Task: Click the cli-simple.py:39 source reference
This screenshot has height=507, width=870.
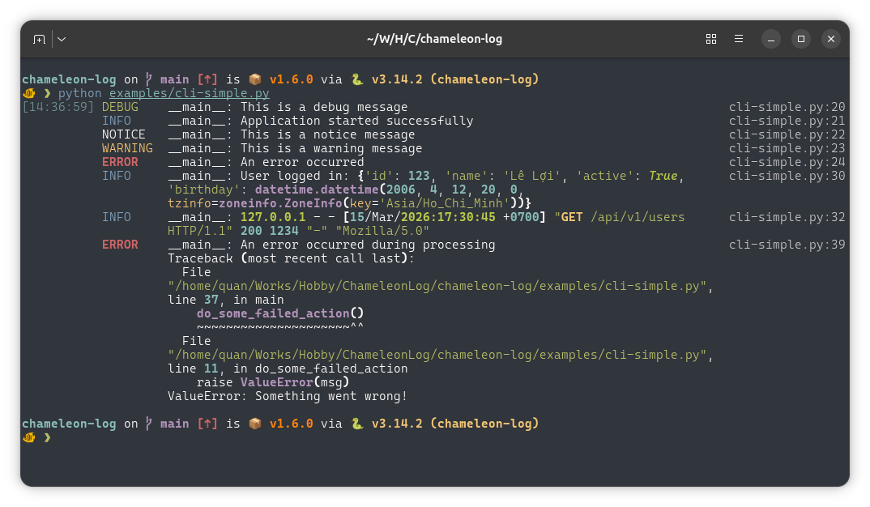Action: coord(787,245)
